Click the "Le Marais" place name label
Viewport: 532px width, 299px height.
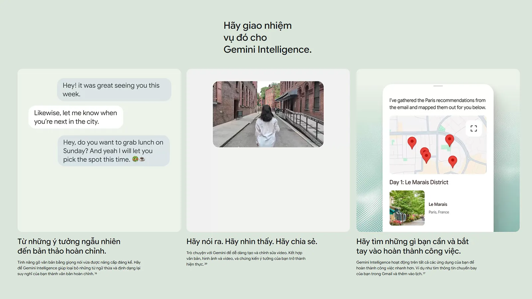438,204
